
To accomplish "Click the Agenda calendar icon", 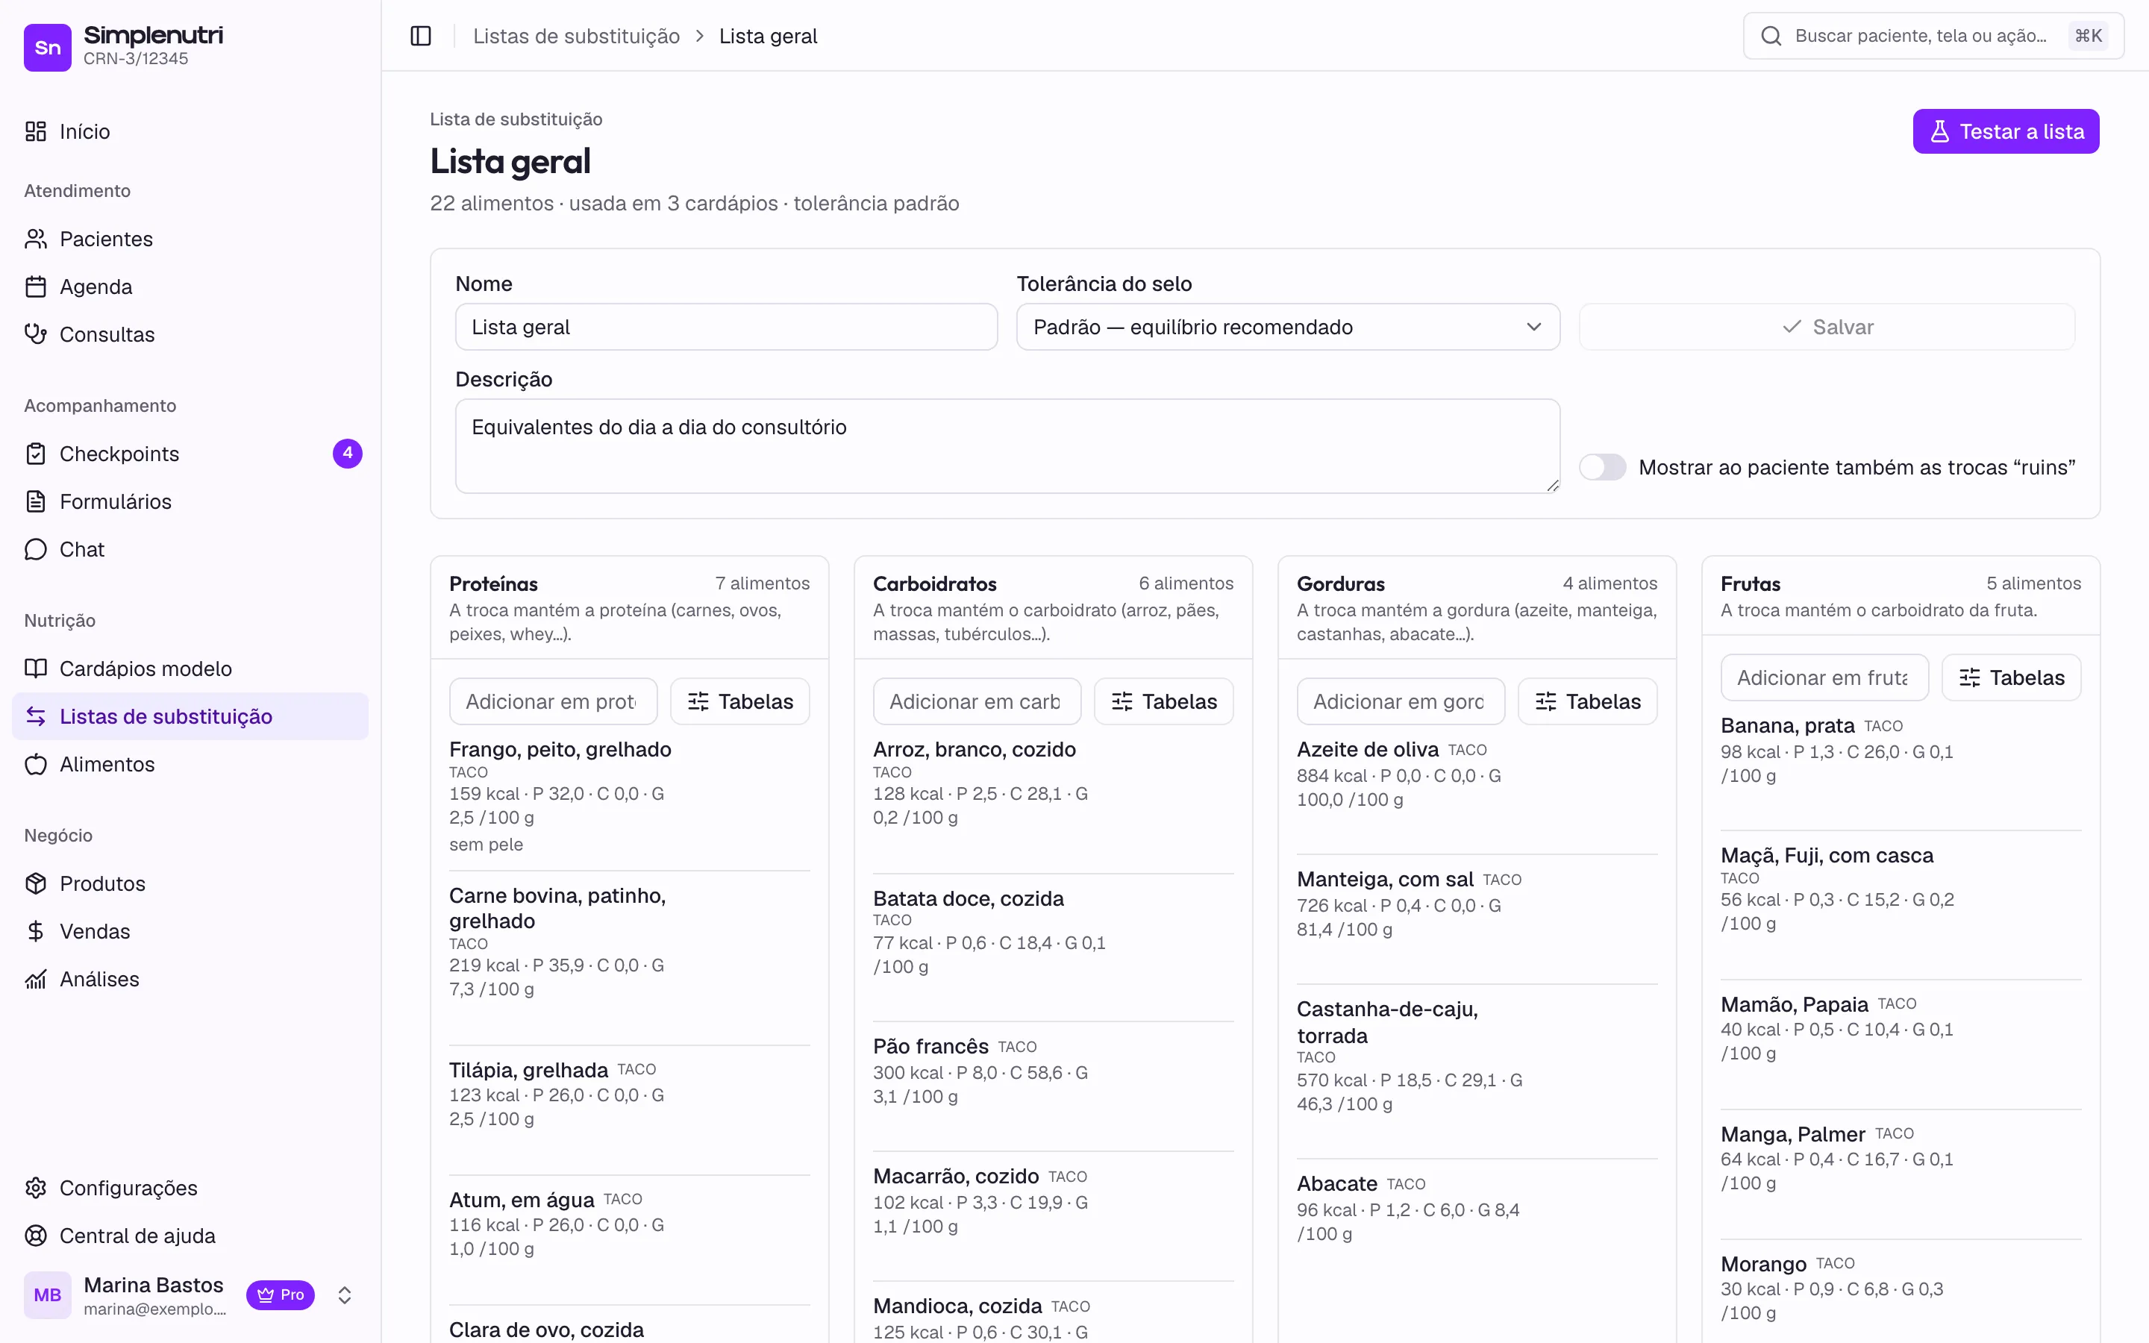I will 36,287.
